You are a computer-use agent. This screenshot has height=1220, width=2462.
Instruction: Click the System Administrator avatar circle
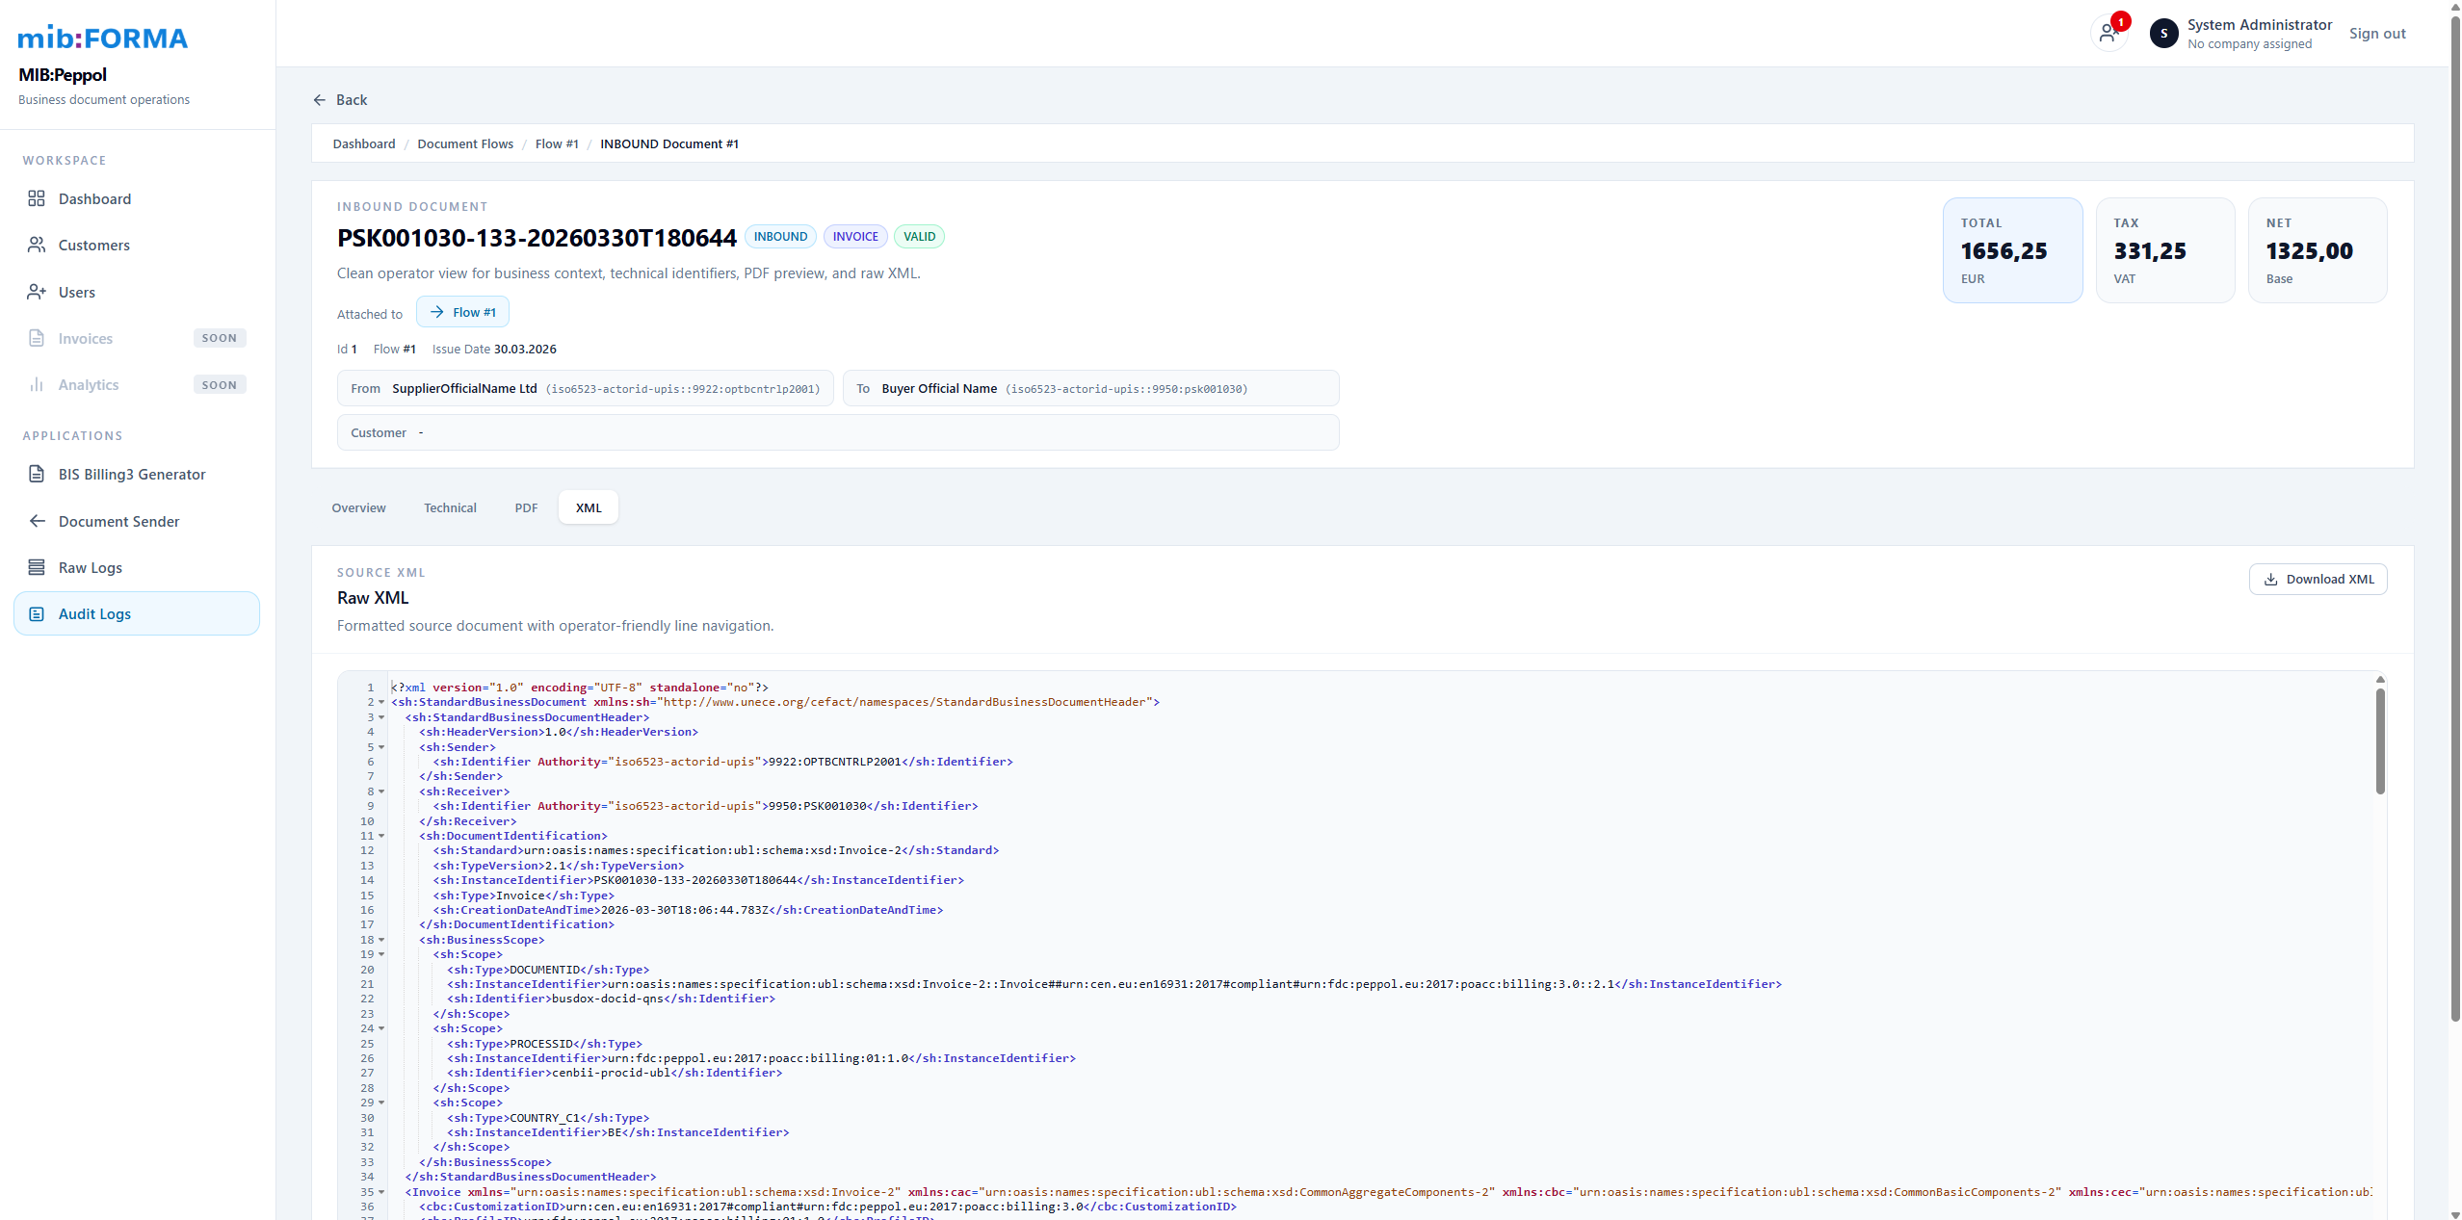2163,33
